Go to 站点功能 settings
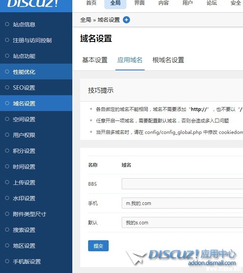Viewport: 243px width, 273px height. (x=24, y=56)
